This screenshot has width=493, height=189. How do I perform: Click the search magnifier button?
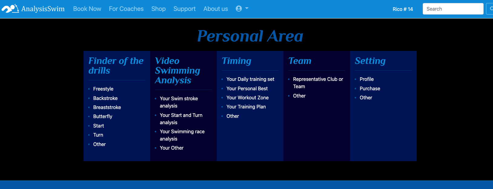tap(490, 9)
